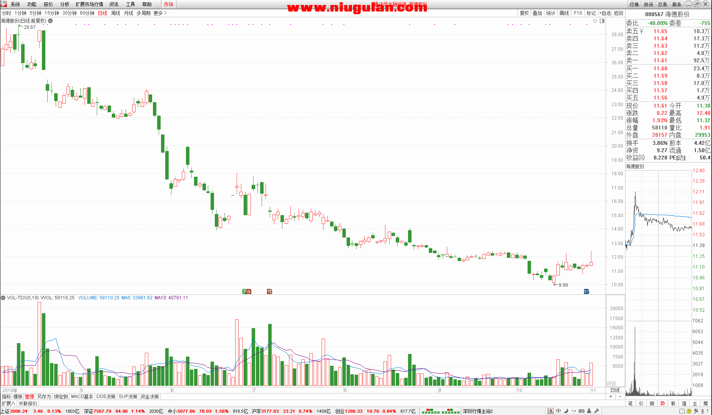
Task: Click the 叠加 toolbar button
Action: 538,13
